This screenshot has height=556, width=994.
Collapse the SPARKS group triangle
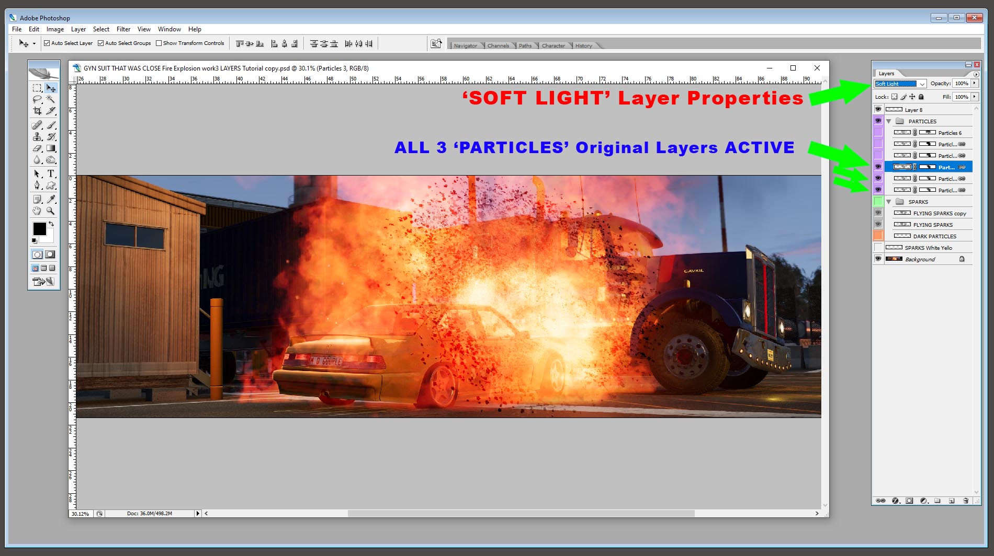888,202
